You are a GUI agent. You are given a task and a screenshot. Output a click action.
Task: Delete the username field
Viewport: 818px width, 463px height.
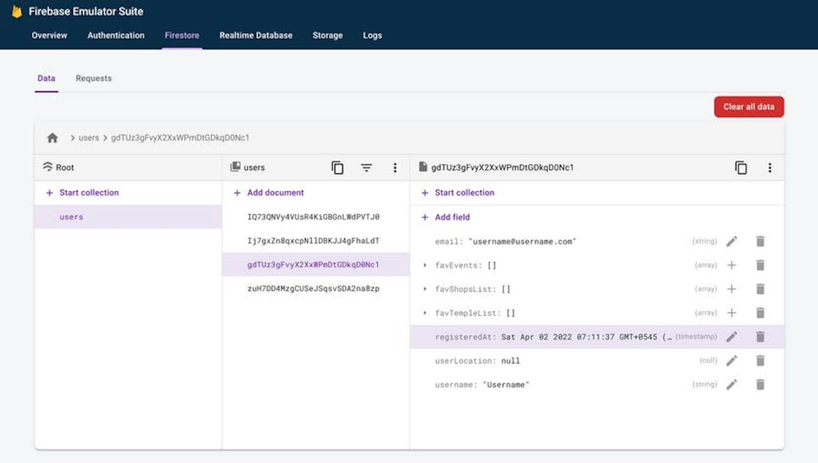(x=760, y=385)
